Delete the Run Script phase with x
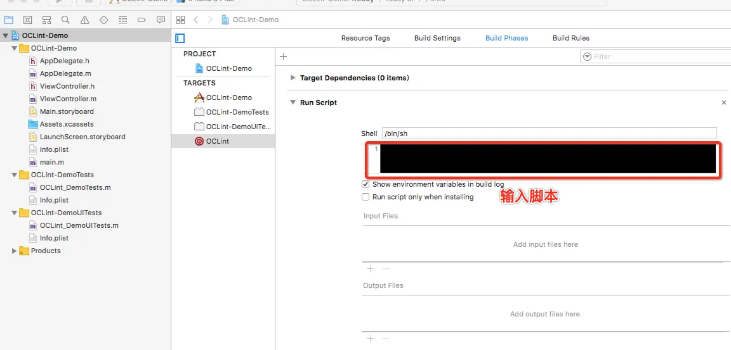 coord(724,103)
